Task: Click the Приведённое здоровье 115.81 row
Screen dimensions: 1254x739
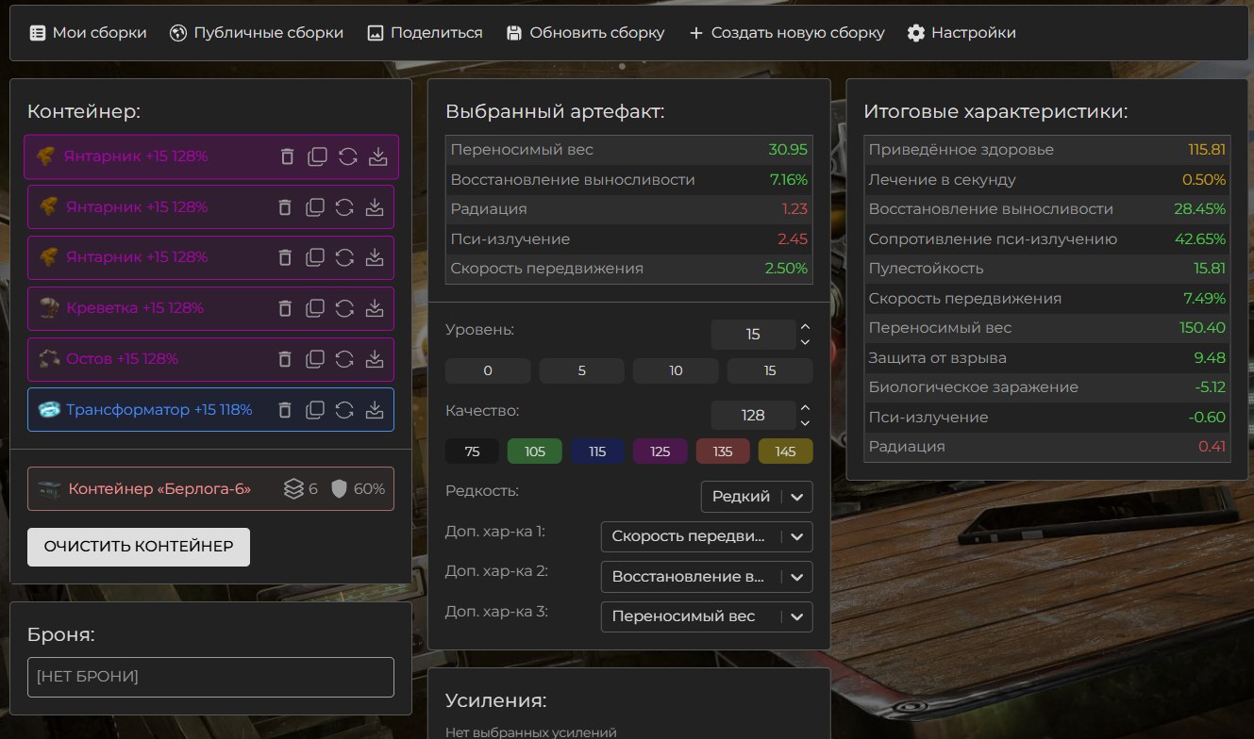Action: pyautogui.click(x=1047, y=150)
